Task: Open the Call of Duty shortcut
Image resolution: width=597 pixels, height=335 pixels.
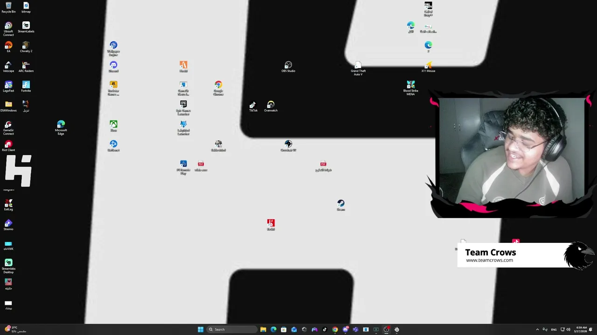Action: click(428, 9)
